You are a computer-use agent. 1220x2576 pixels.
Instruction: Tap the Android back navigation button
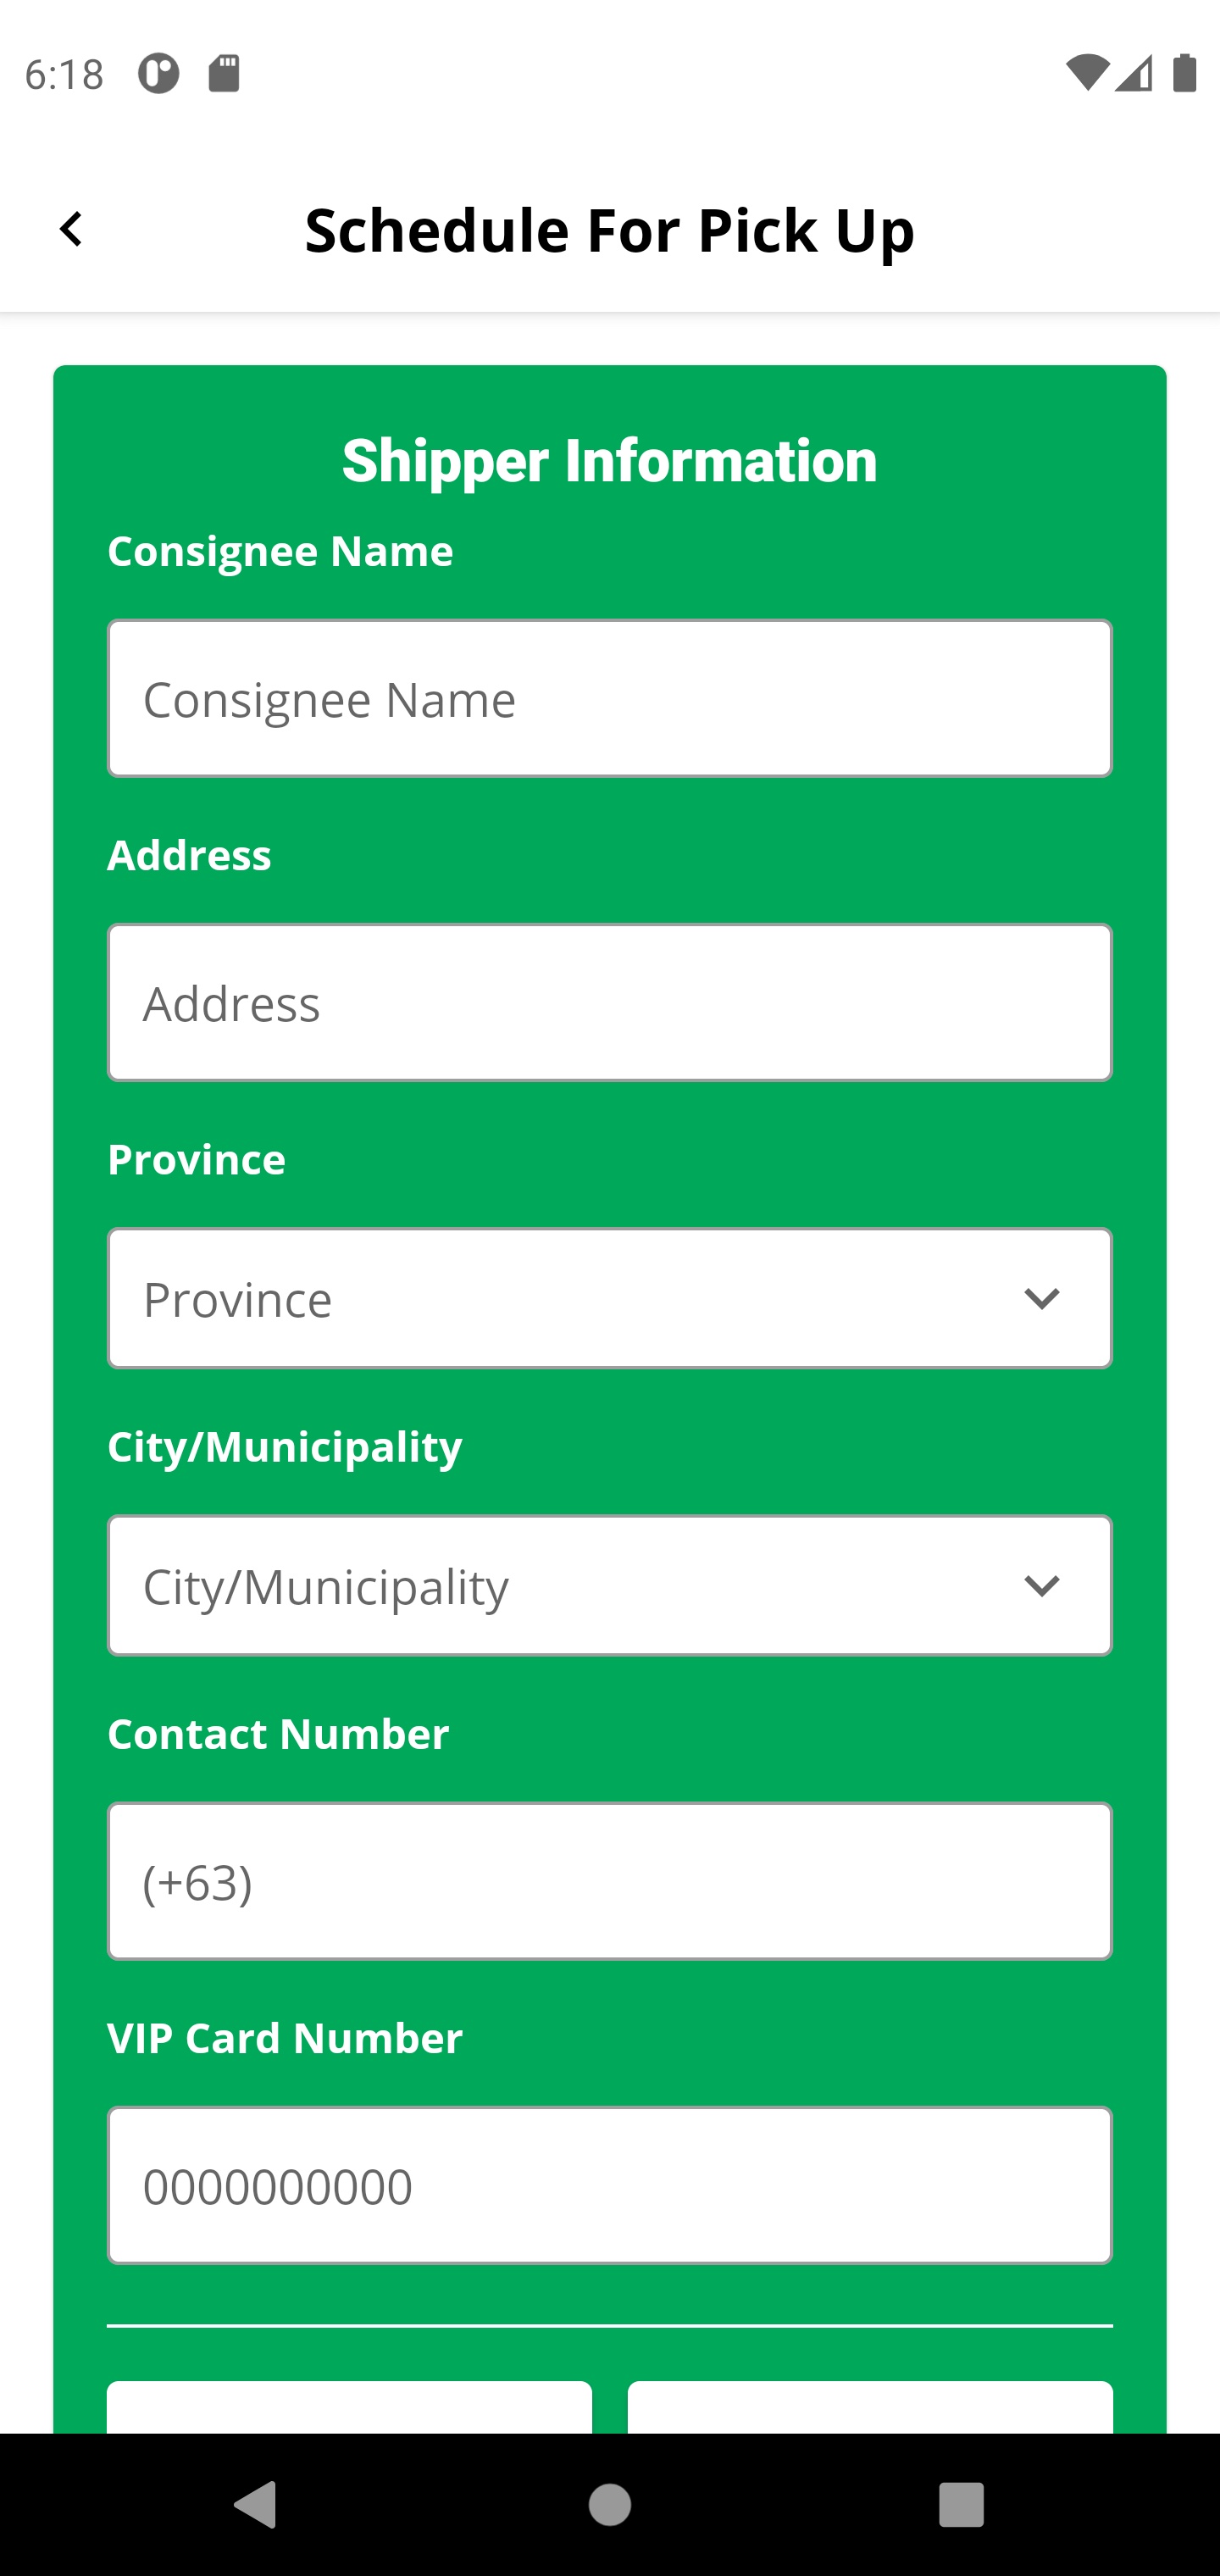(x=255, y=2505)
